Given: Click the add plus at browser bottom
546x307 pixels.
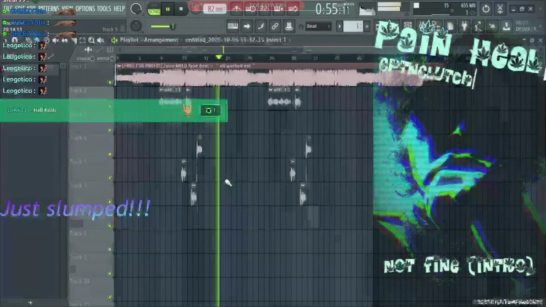Looking at the screenshot, I should pyautogui.click(x=30, y=303).
